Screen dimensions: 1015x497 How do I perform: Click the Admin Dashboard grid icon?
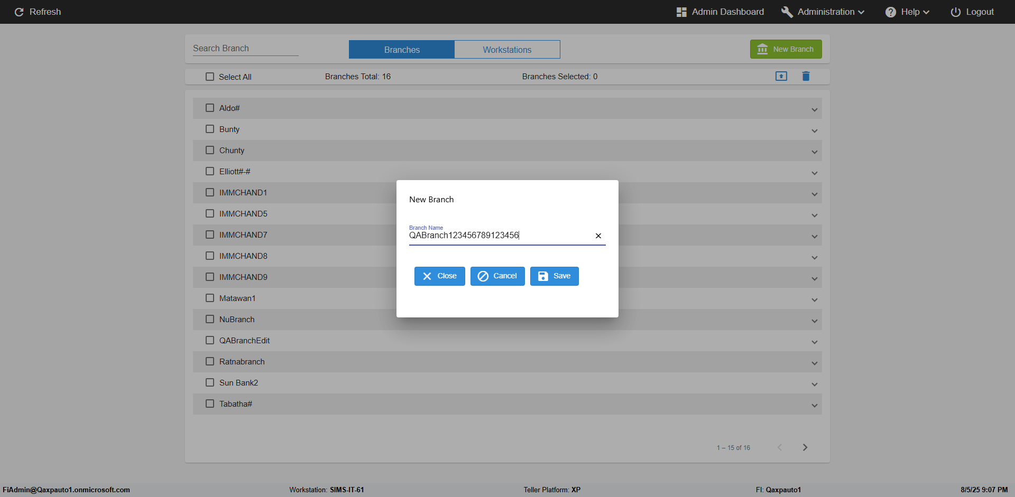pyautogui.click(x=681, y=12)
